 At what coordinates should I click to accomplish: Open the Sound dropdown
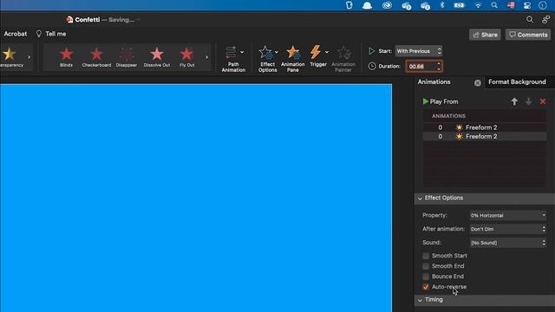tap(507, 243)
